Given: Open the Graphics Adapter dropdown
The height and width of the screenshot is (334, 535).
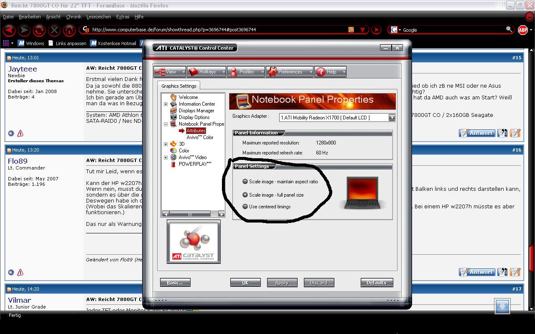Looking at the screenshot, I should point(392,118).
